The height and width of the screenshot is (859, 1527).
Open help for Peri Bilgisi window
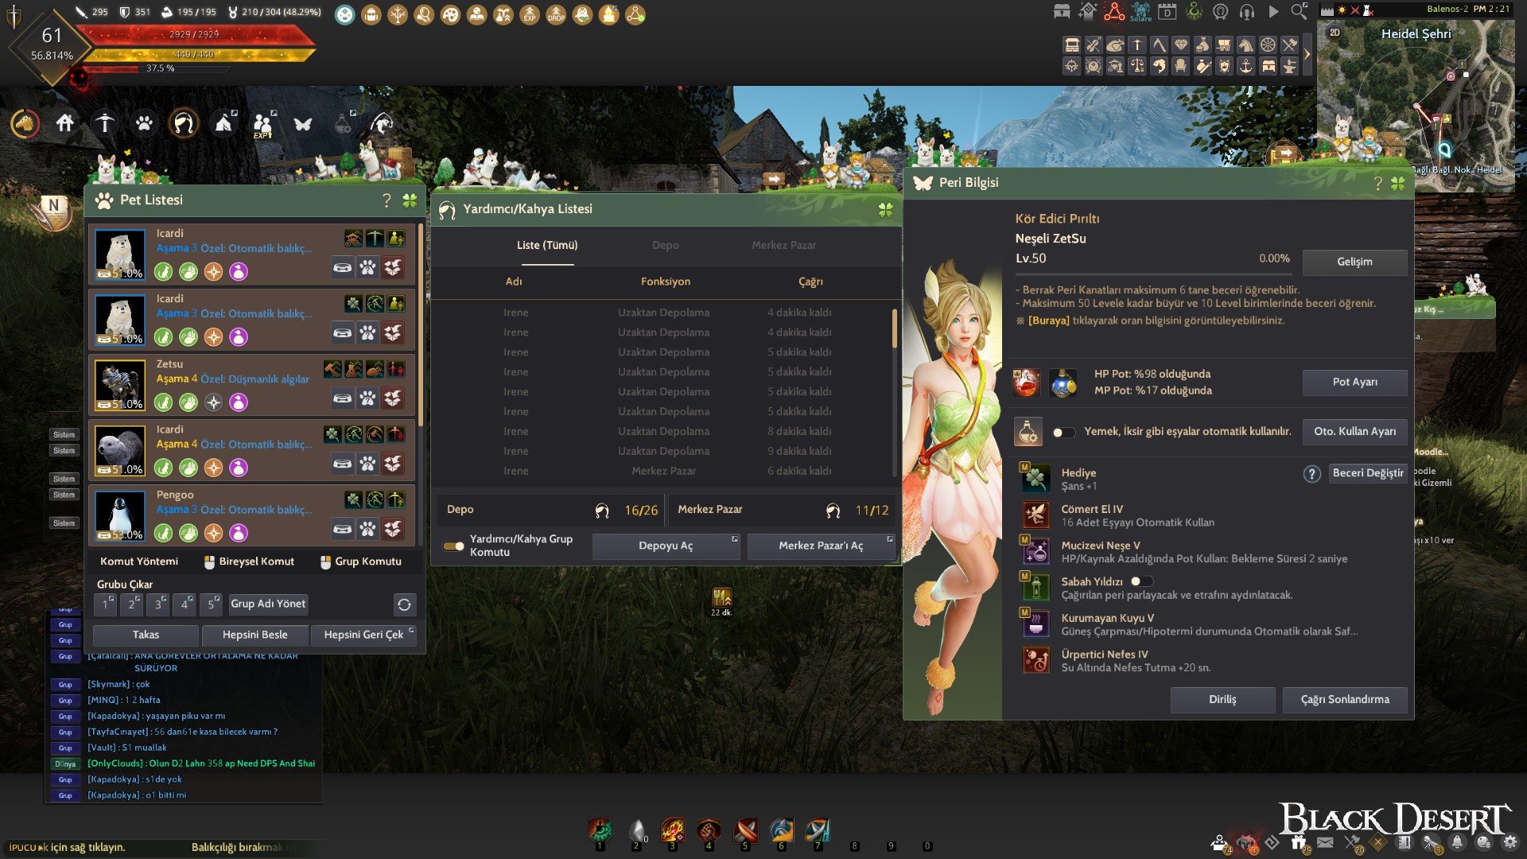pos(1378,183)
